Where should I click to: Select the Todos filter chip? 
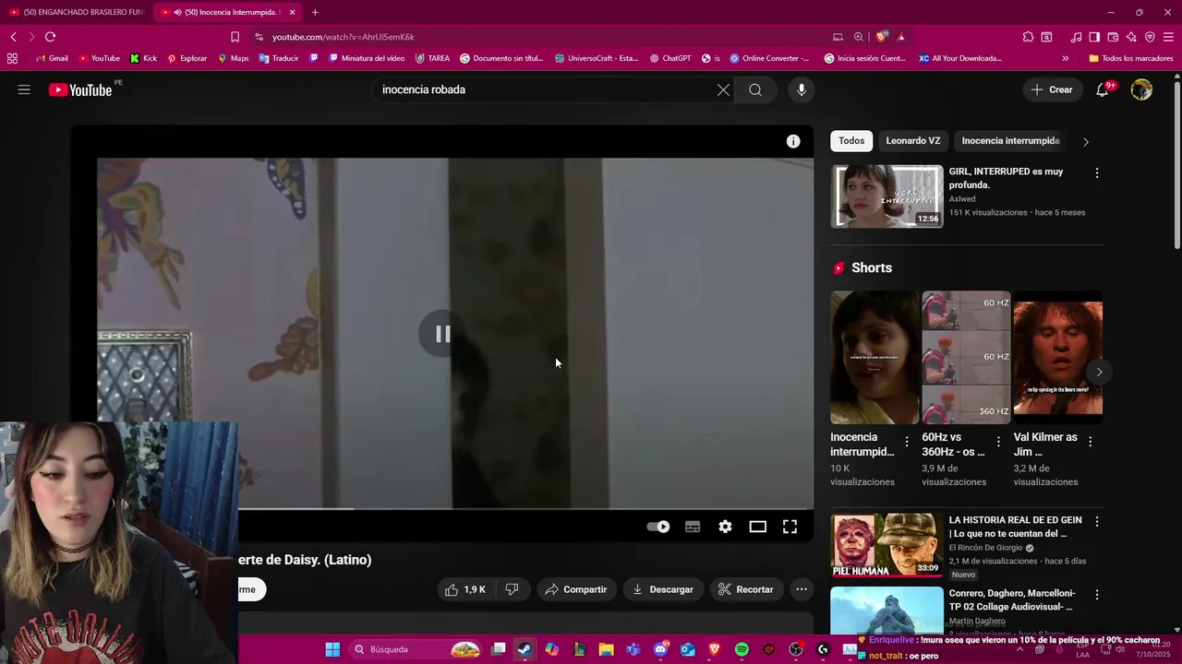click(x=851, y=141)
